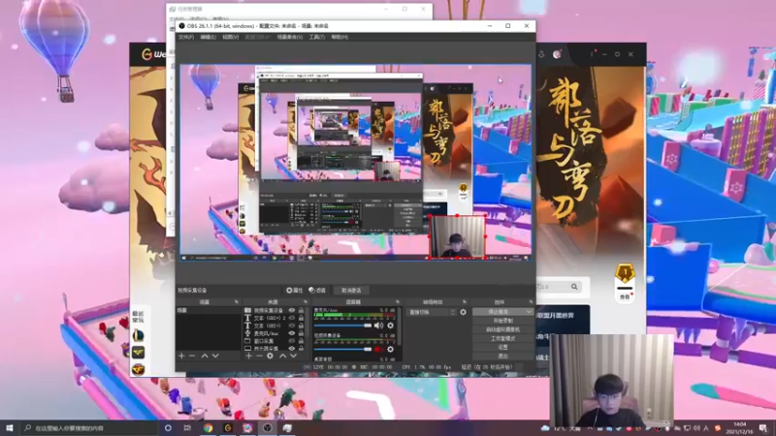Click taskbar search input box
Viewport: 776px width, 436px height.
coord(89,427)
